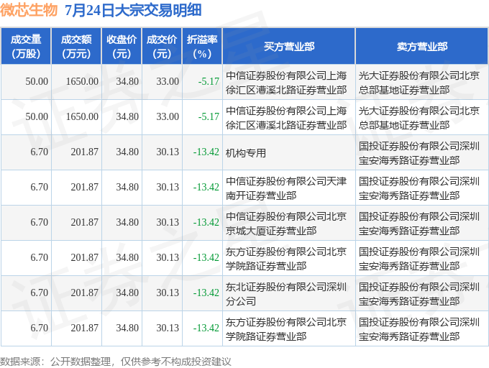Screen dimensions: 489x368
Task: Select the 折溢率(%) column header
Action: (202, 47)
